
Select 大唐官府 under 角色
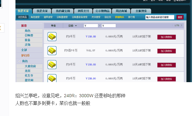click(30, 66)
